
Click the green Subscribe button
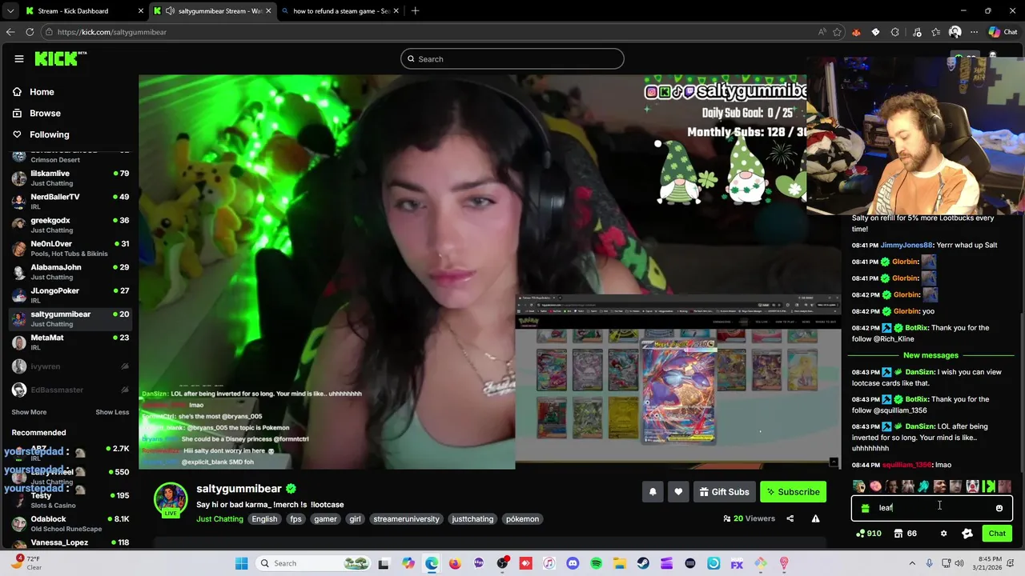[x=792, y=492]
